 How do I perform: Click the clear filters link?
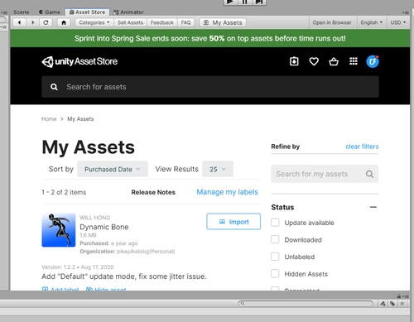pos(362,147)
